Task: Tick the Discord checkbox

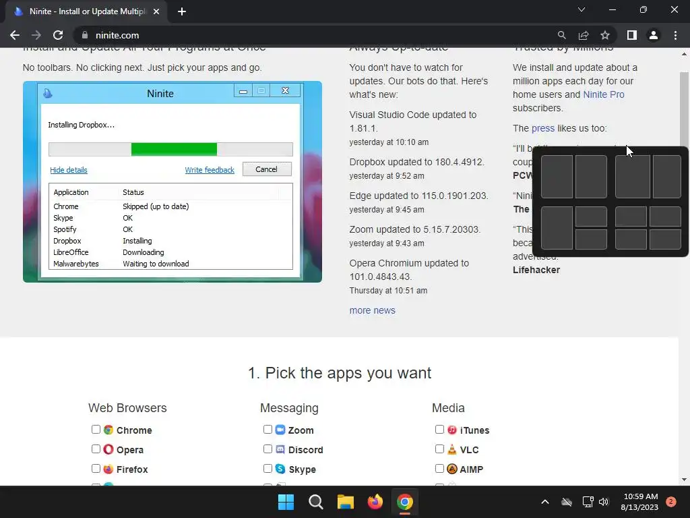Action: 268,449
